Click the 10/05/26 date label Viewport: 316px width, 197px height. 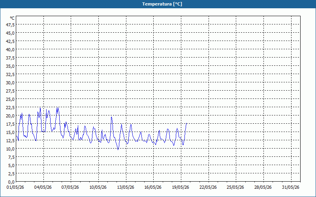pos(98,188)
